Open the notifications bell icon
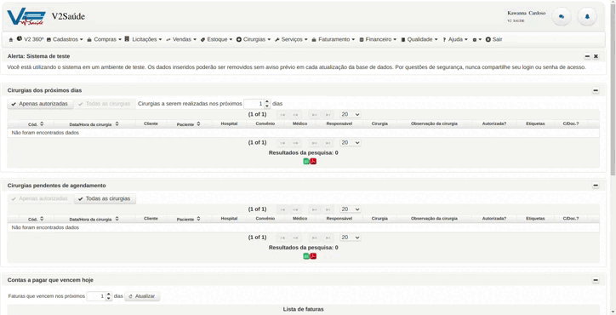Viewport: 616px width, 315px height. tap(587, 17)
